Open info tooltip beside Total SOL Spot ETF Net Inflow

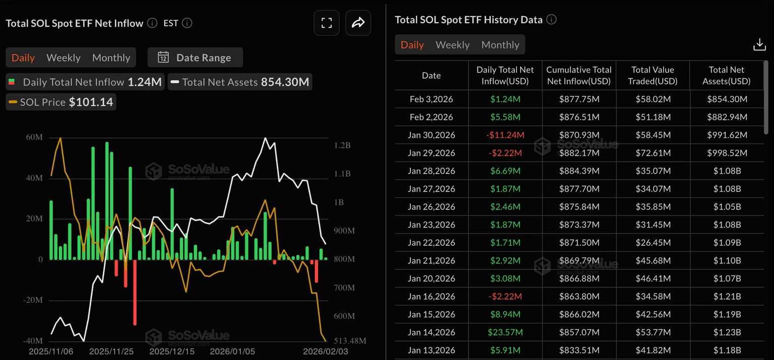pyautogui.click(x=151, y=23)
